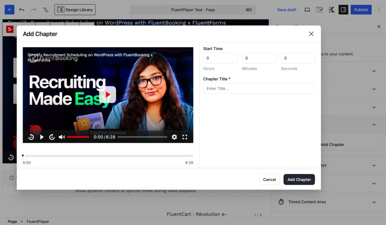
Task: Open the editor options menu
Action: (379, 9)
